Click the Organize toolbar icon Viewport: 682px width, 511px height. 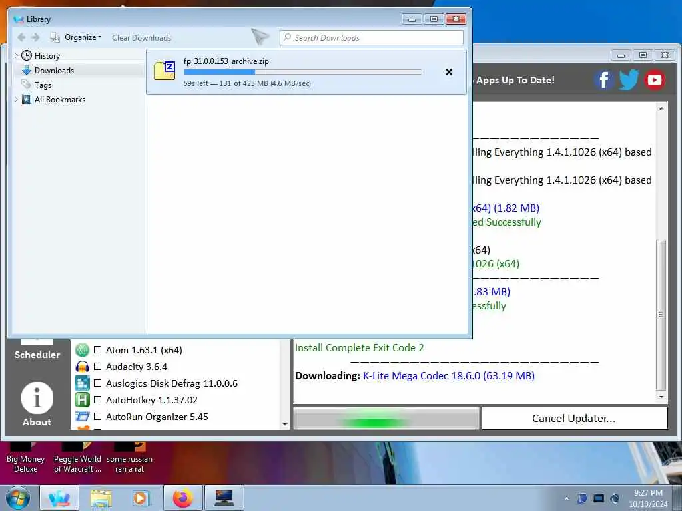(55, 38)
